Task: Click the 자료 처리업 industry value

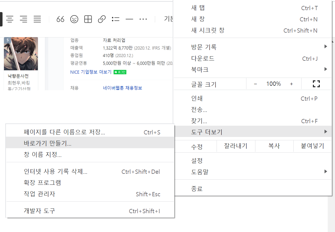Action: 114,40
